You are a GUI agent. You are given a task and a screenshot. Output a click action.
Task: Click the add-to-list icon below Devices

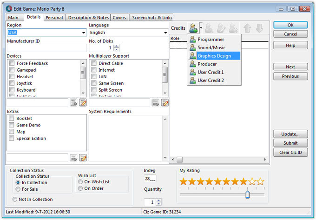[x=73, y=103]
